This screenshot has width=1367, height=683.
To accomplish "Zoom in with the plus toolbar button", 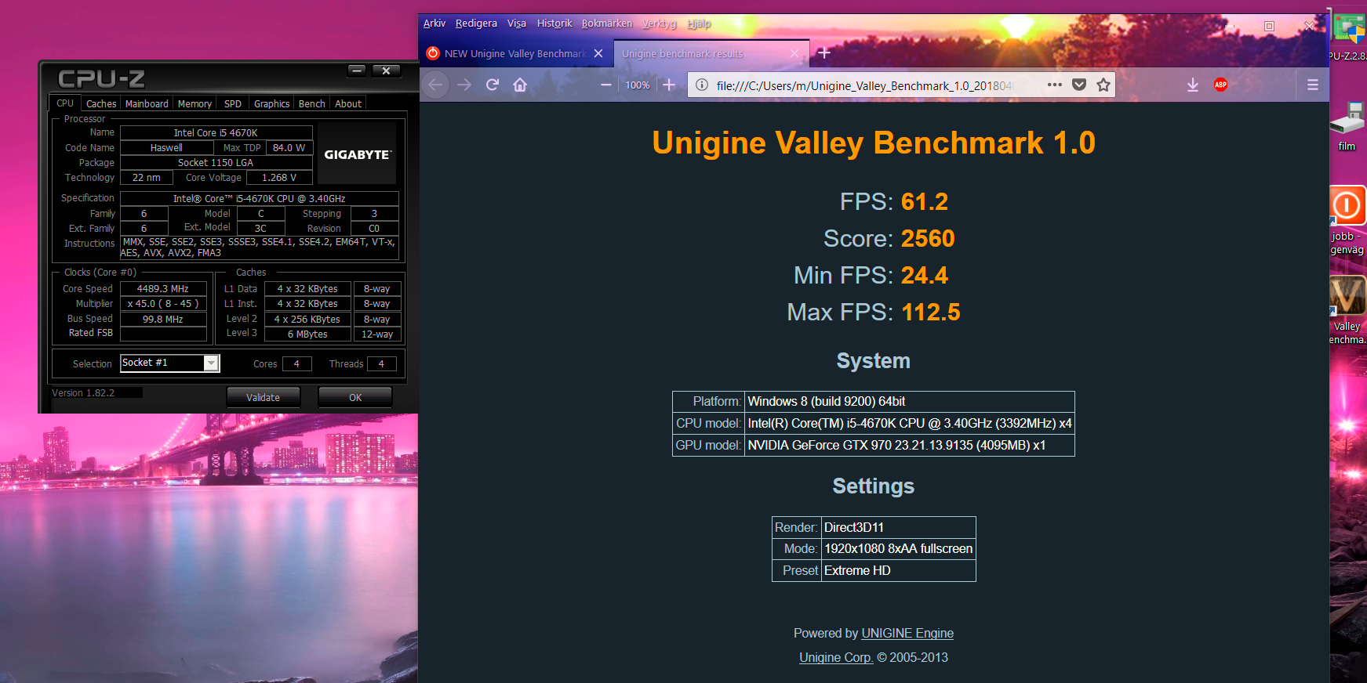I will [x=669, y=85].
